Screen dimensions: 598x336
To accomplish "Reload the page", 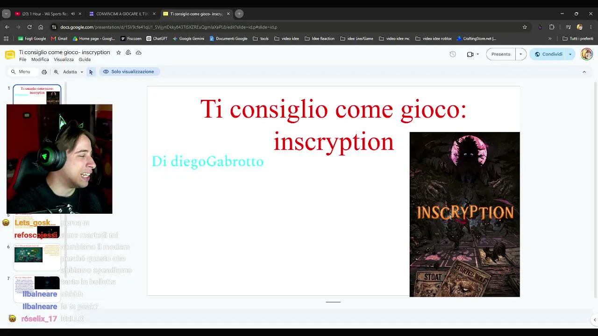I will tap(29, 27).
